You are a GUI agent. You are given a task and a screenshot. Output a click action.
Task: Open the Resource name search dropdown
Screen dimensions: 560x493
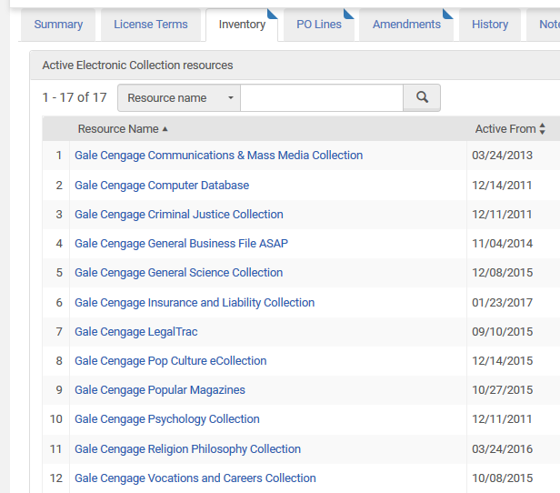[179, 97]
